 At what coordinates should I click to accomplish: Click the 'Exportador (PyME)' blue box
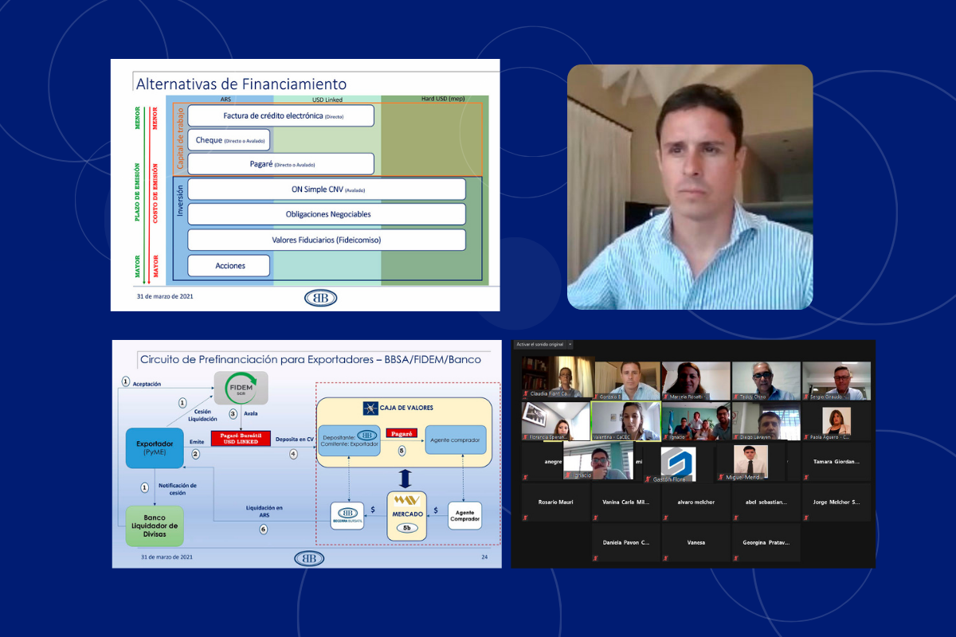point(153,447)
